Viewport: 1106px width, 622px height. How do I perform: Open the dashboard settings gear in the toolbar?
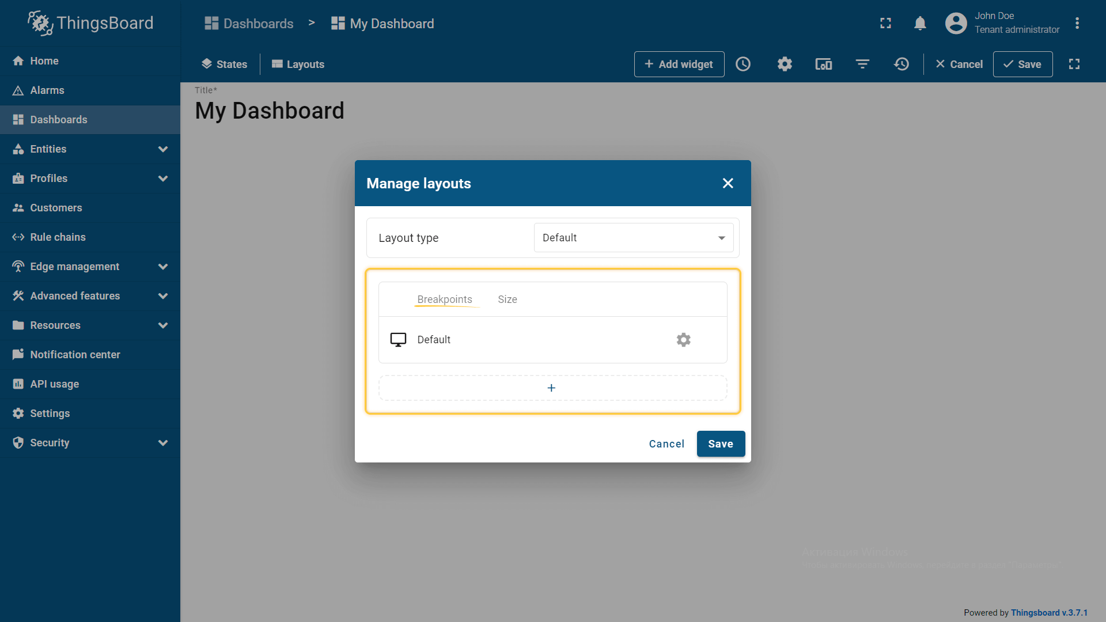(x=785, y=64)
